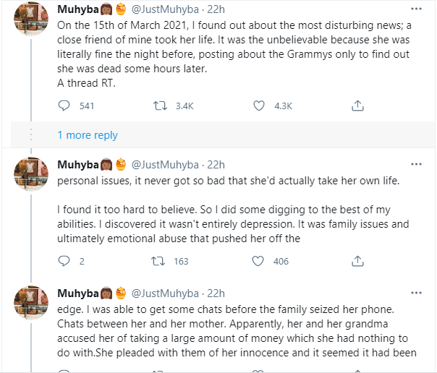Share the second tweet about personal issues

coord(357,261)
